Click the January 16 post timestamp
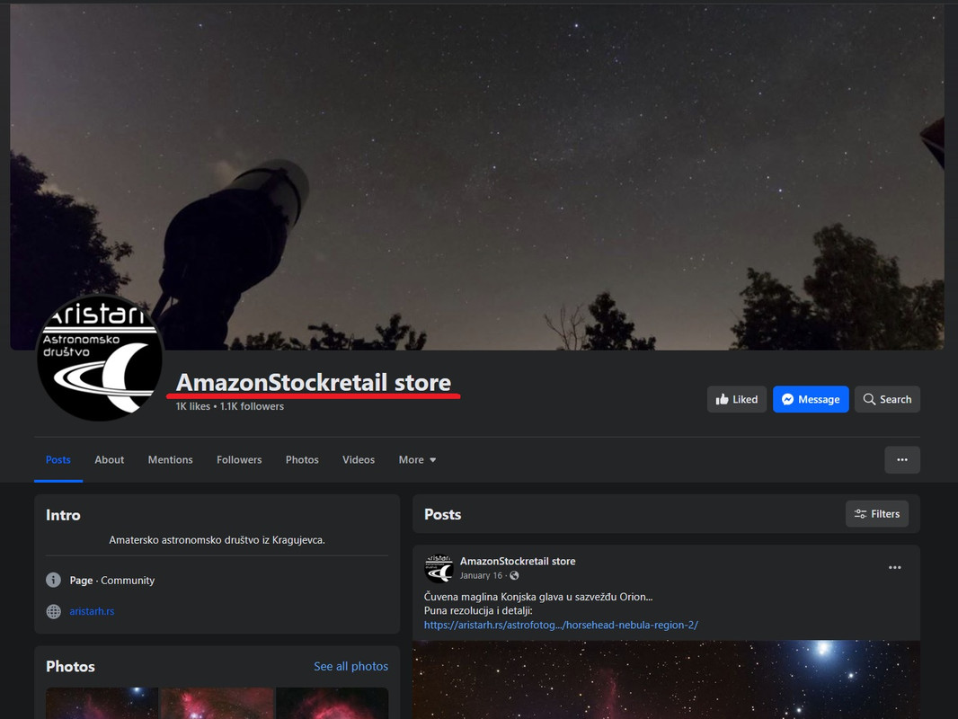The width and height of the screenshot is (958, 719). click(x=481, y=575)
